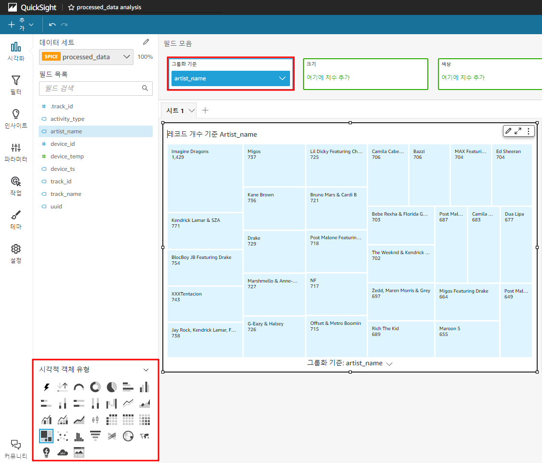Edit the data set with pencil icon
The width and height of the screenshot is (542, 463).
click(146, 42)
